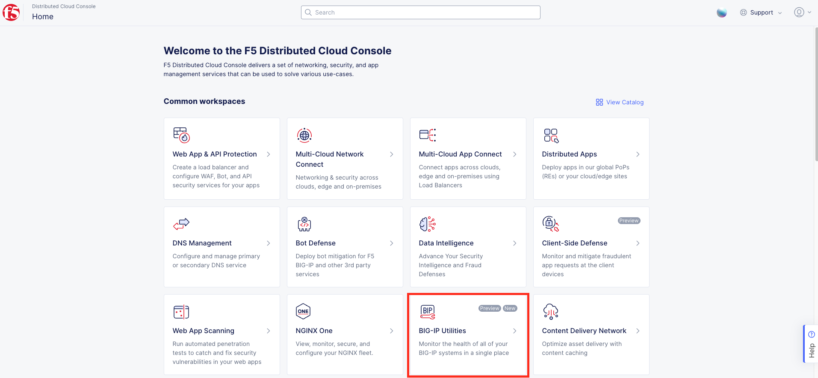Focus the Search input field
818x378 pixels.
point(420,12)
